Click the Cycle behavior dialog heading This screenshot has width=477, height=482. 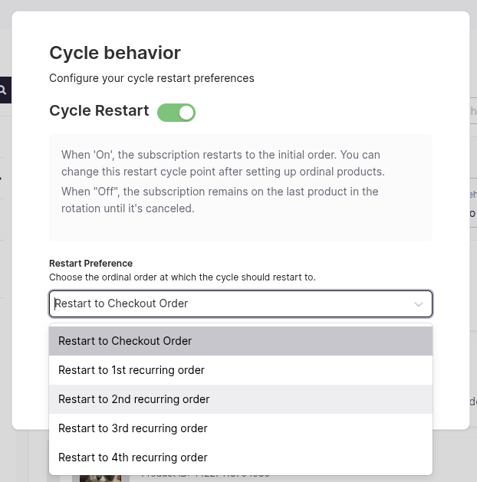click(x=115, y=53)
